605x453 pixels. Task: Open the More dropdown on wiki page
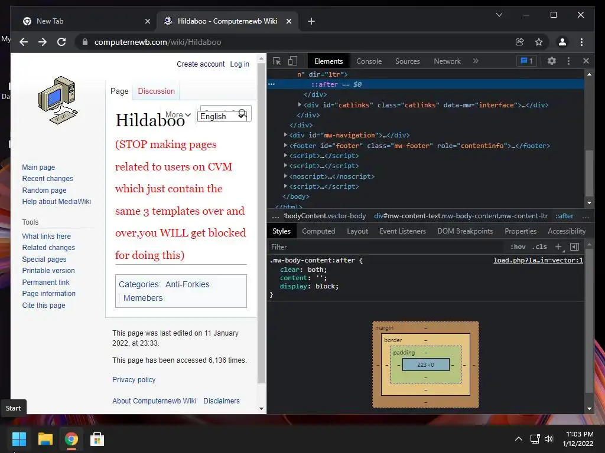pyautogui.click(x=178, y=114)
